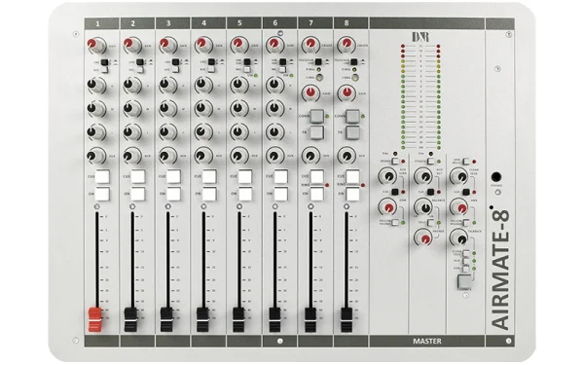Click the red GAIN knob on channel 5

(239, 46)
